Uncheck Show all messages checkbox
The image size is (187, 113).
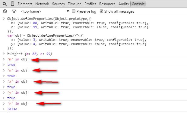coord(101,11)
